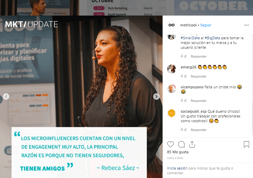Viewport: 253px width, 178px height.
Task: View socialpubli_esp's orange avatar
Action: click(x=171, y=113)
